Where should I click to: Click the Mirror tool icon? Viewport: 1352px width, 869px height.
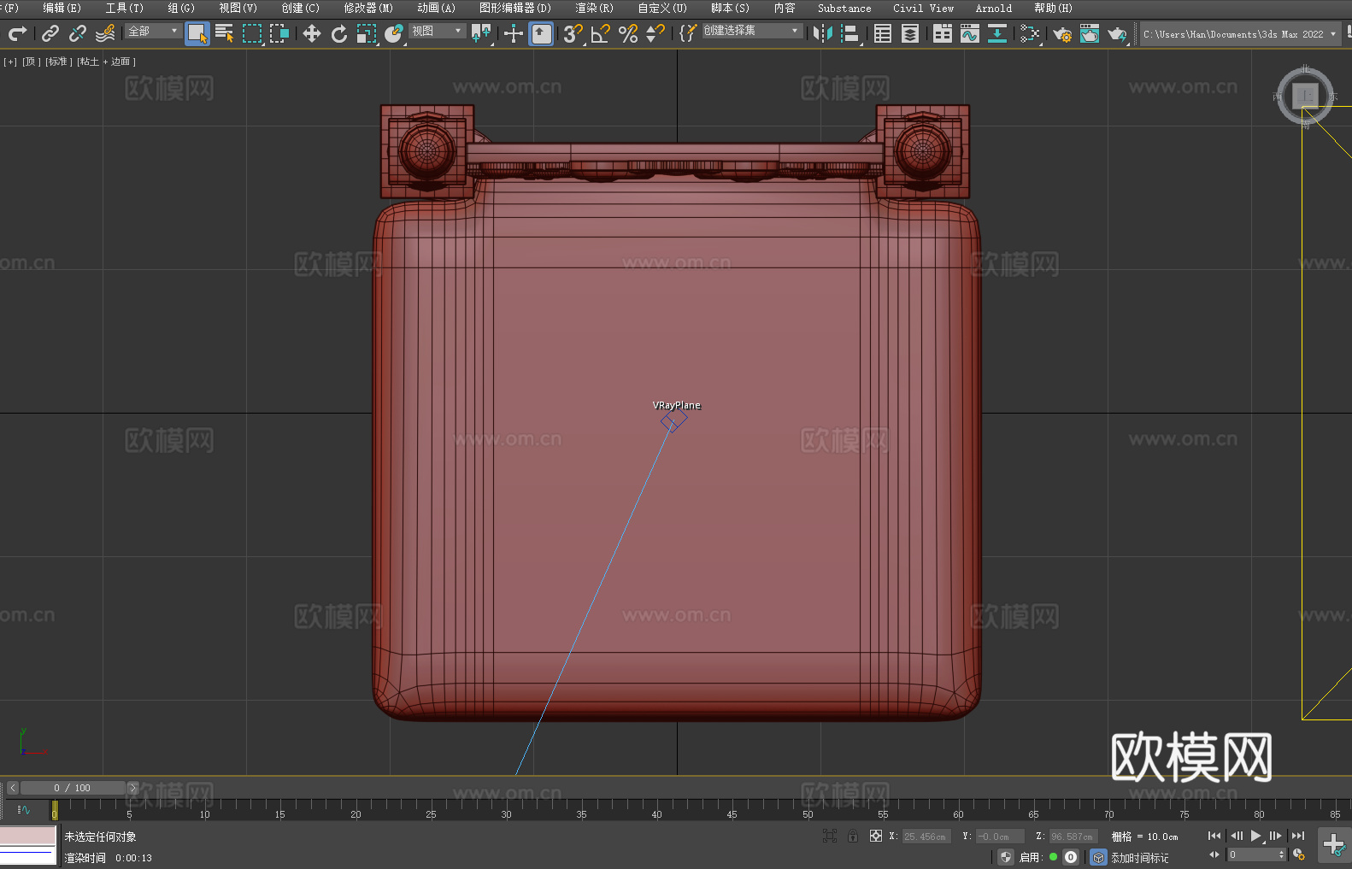click(x=823, y=33)
